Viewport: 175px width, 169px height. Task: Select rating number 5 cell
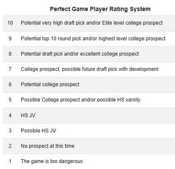click(10, 100)
